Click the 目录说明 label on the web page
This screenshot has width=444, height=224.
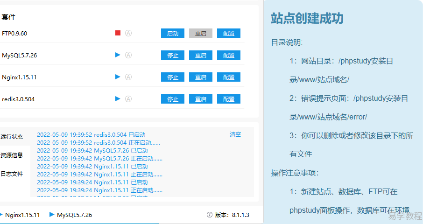287,42
